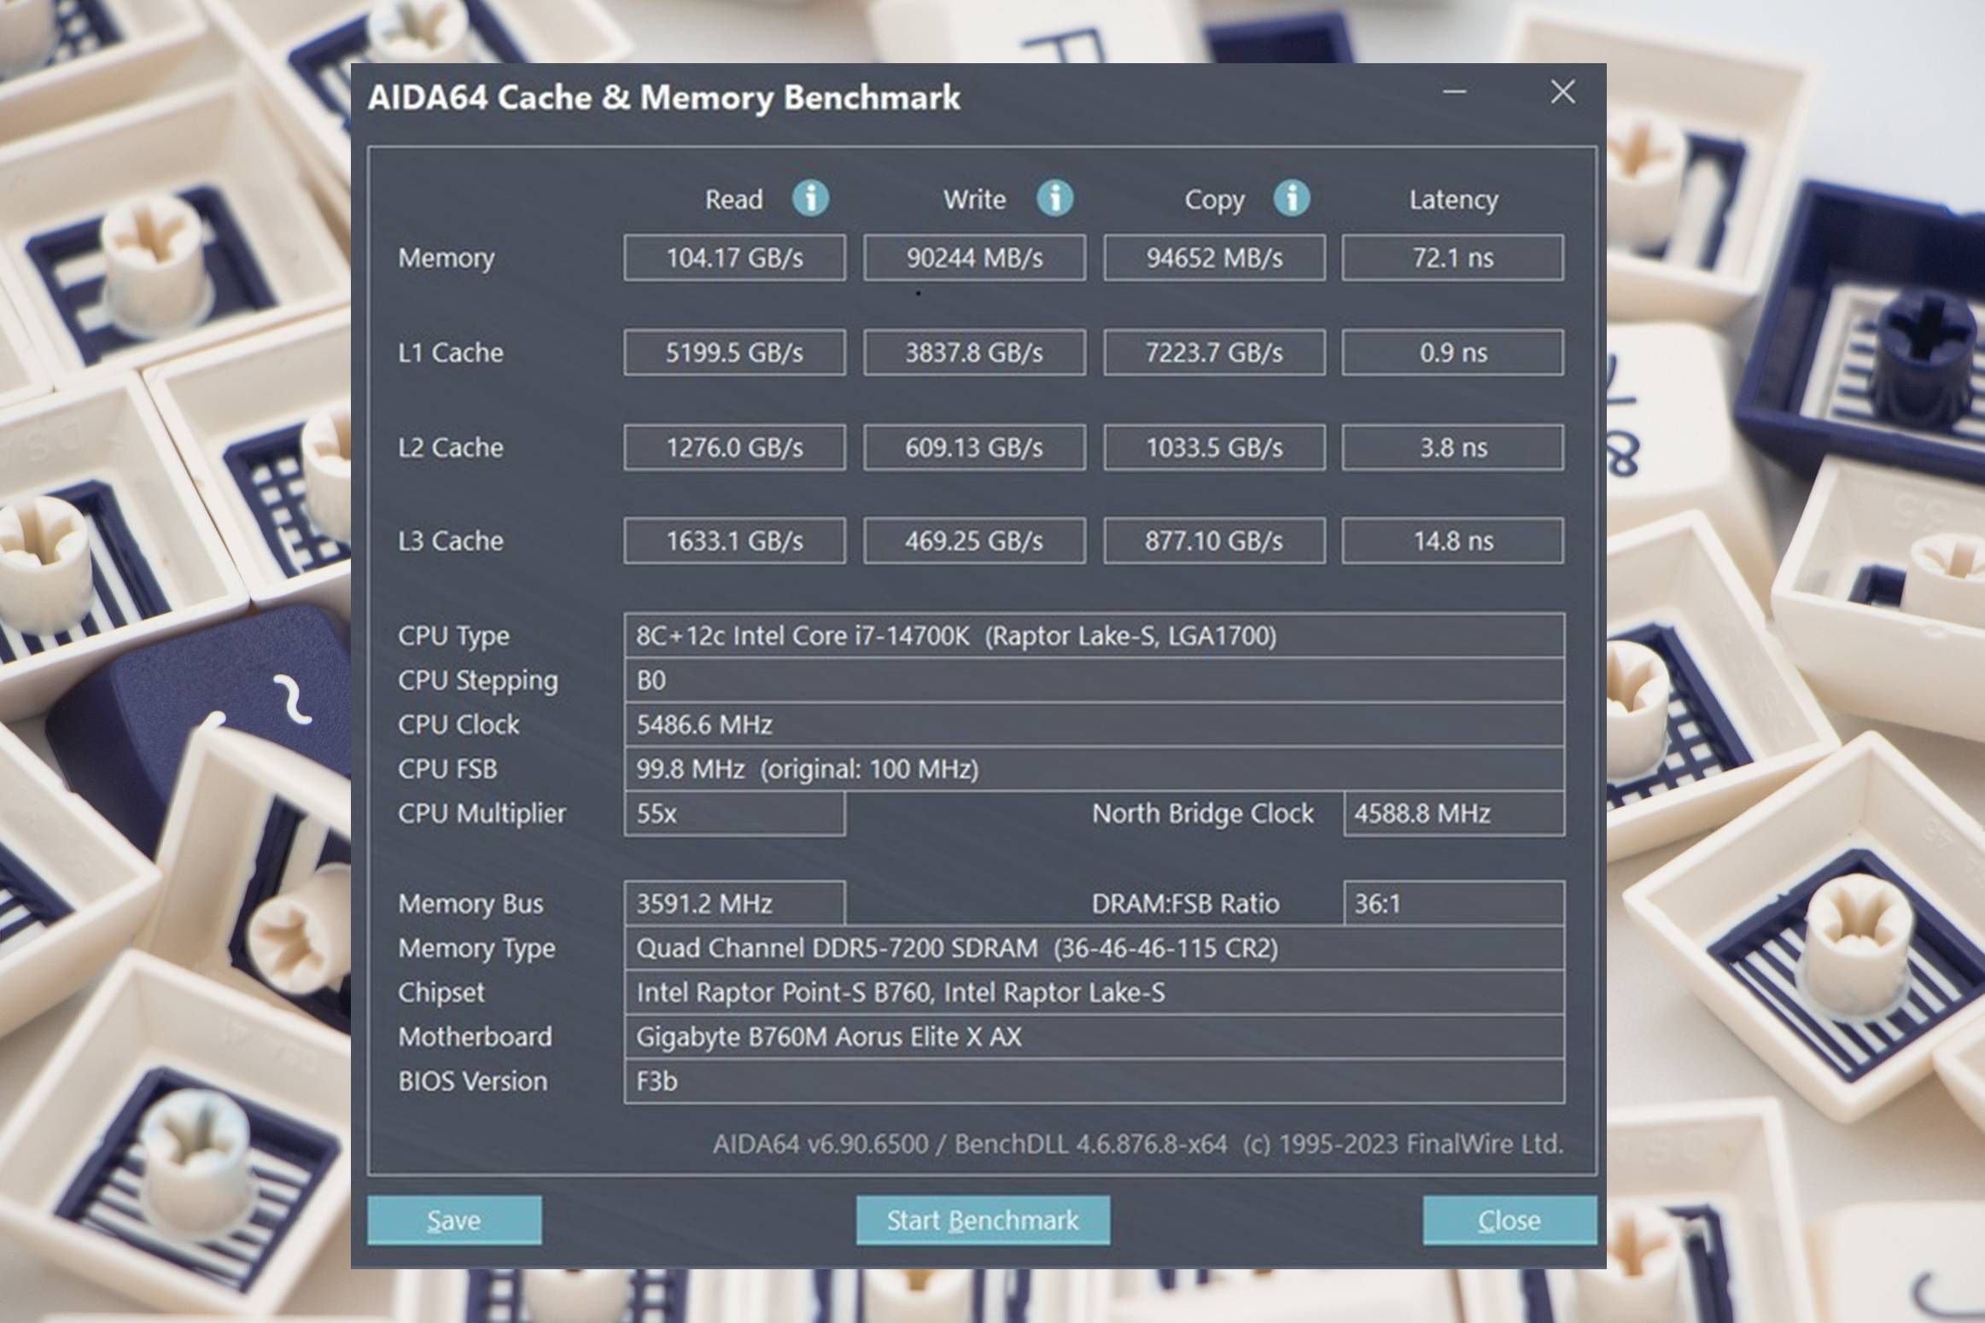The width and height of the screenshot is (1985, 1323).
Task: Click the L3 Cache row label
Action: coord(451,540)
